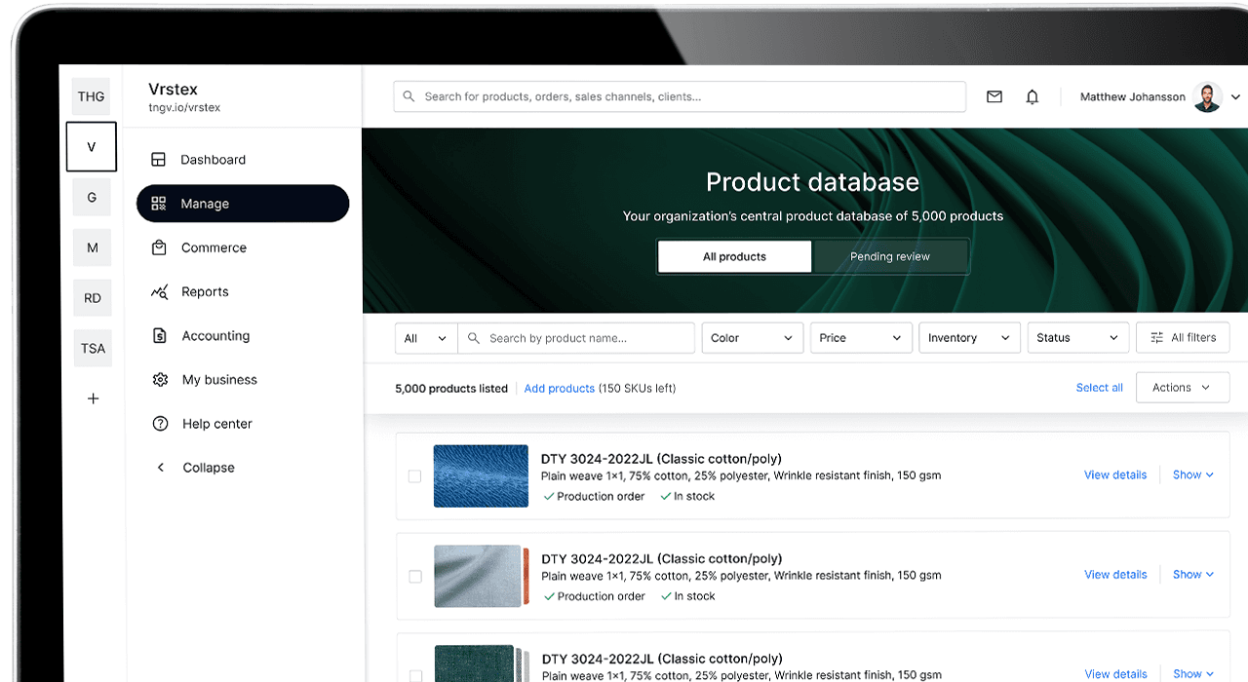Viewport: 1248px width, 682px height.
Task: Click the Product database heading
Action: tap(812, 182)
